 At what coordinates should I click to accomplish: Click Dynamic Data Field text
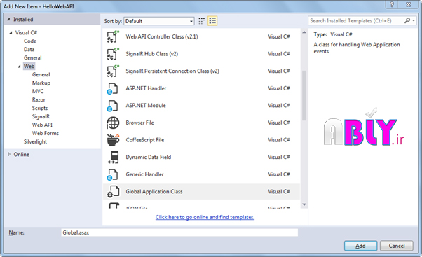pyautogui.click(x=149, y=157)
